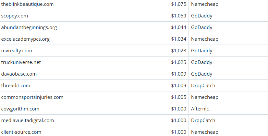Open truckuniverse.net domain row
This screenshot has height=136, width=268.
21,62
